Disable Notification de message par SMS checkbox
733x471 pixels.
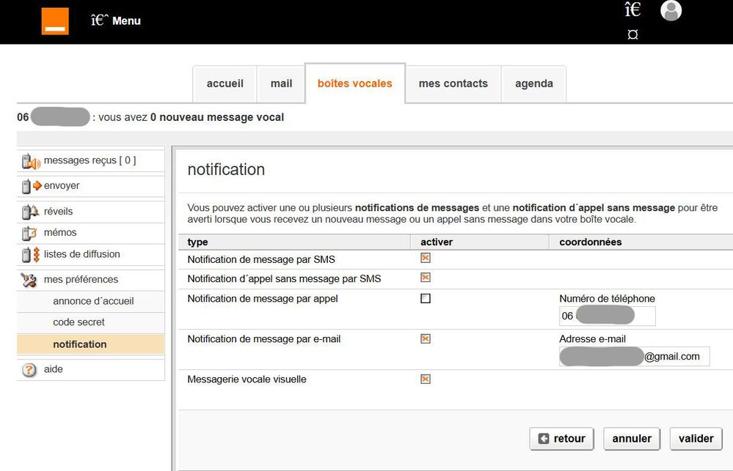click(x=426, y=258)
